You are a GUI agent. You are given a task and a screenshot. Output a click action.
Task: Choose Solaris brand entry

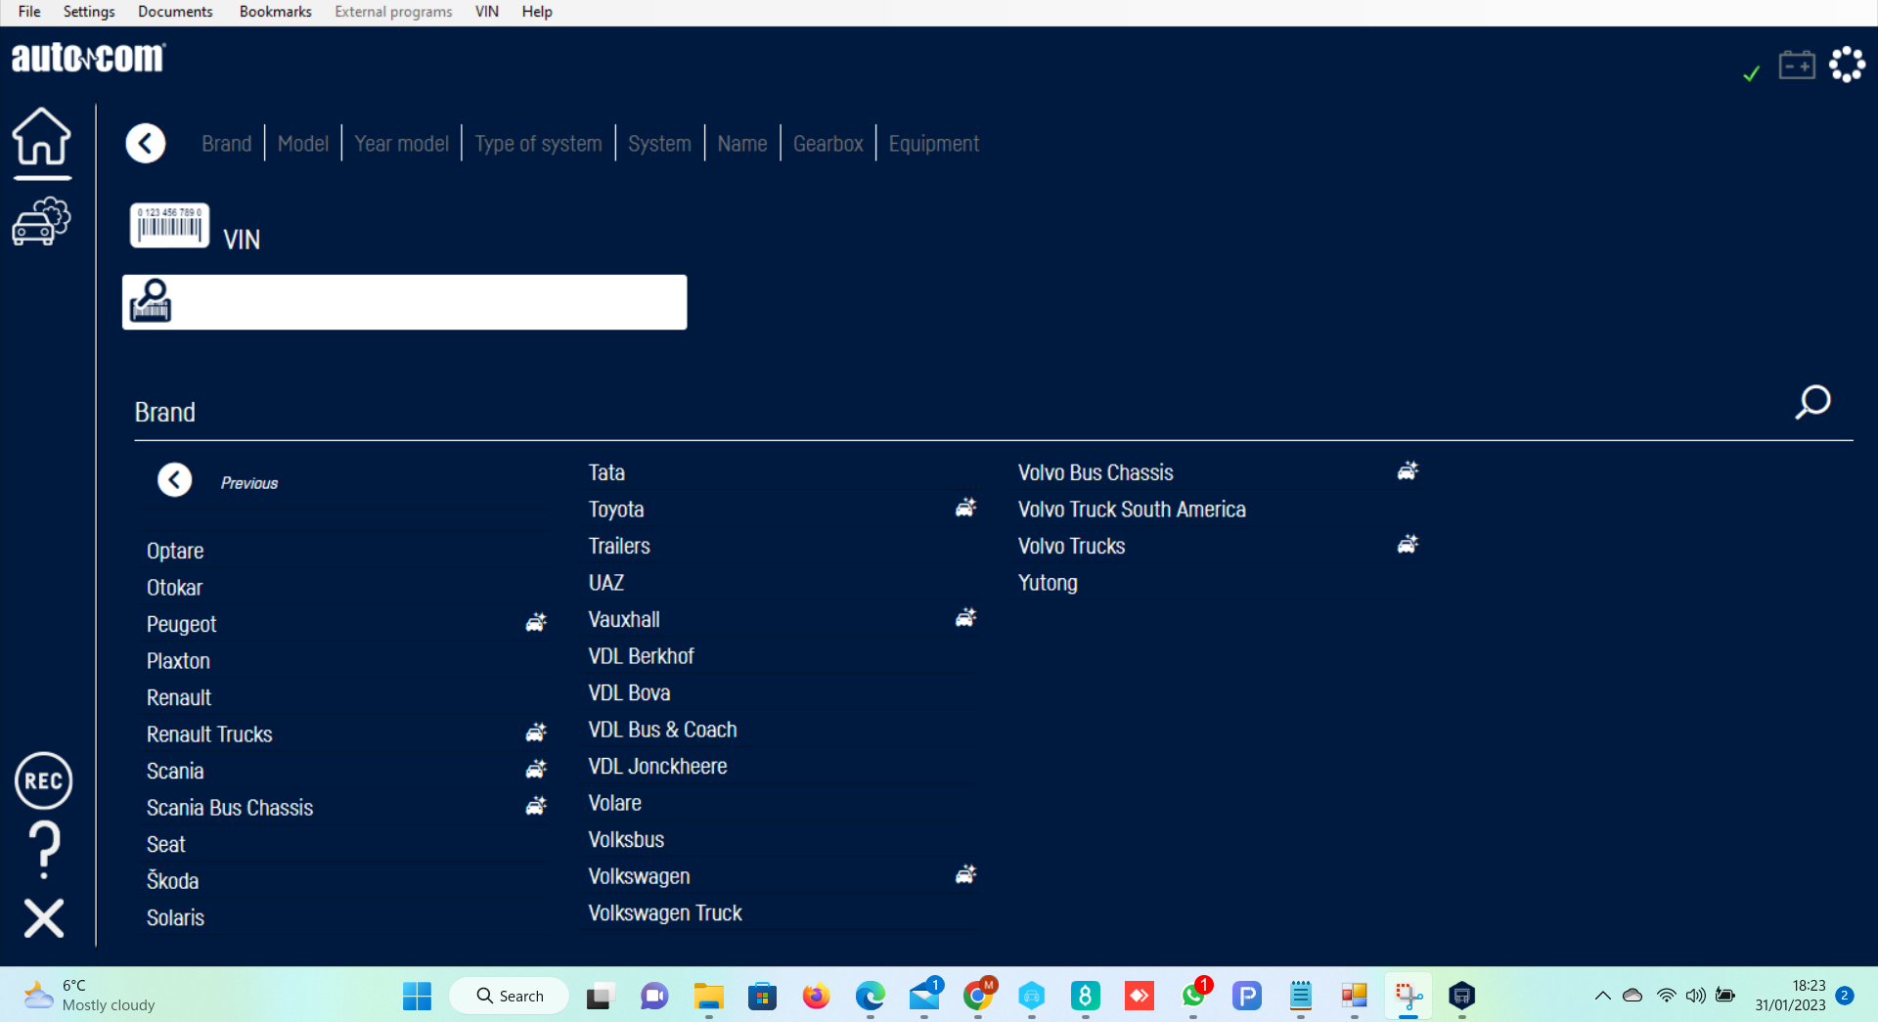coord(175,917)
